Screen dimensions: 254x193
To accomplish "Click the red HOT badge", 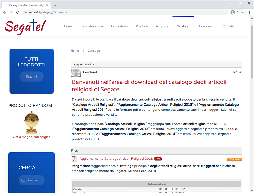I will pos(158,159).
